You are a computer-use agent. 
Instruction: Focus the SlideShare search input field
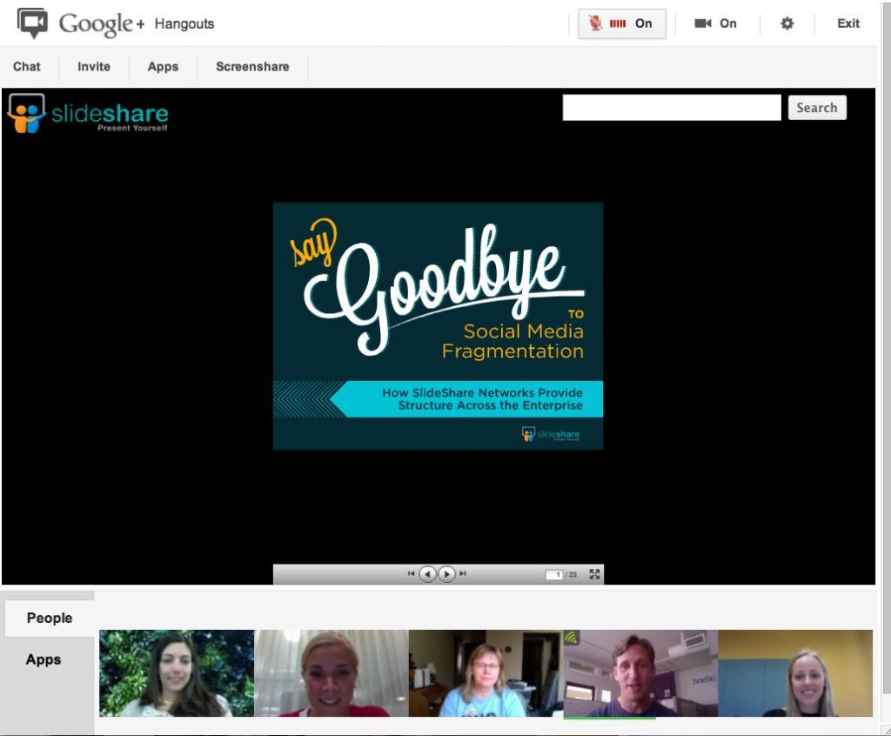coord(672,107)
